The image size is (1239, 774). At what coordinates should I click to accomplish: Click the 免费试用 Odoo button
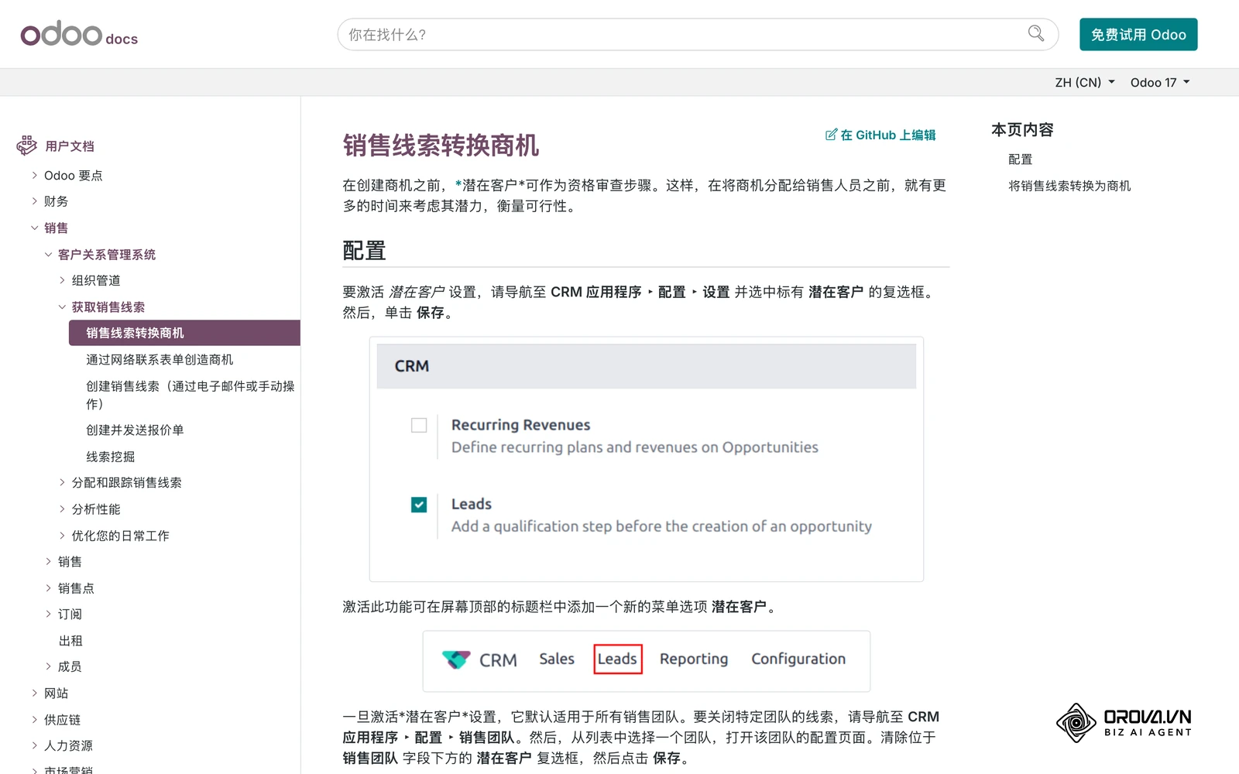(1138, 35)
